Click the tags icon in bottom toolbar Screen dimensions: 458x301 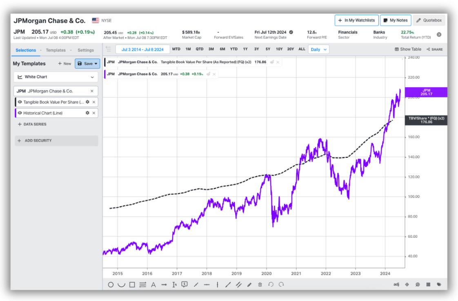pyautogui.click(x=439, y=284)
